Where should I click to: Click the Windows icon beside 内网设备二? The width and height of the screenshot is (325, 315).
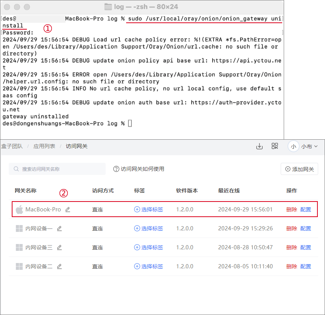(19, 266)
